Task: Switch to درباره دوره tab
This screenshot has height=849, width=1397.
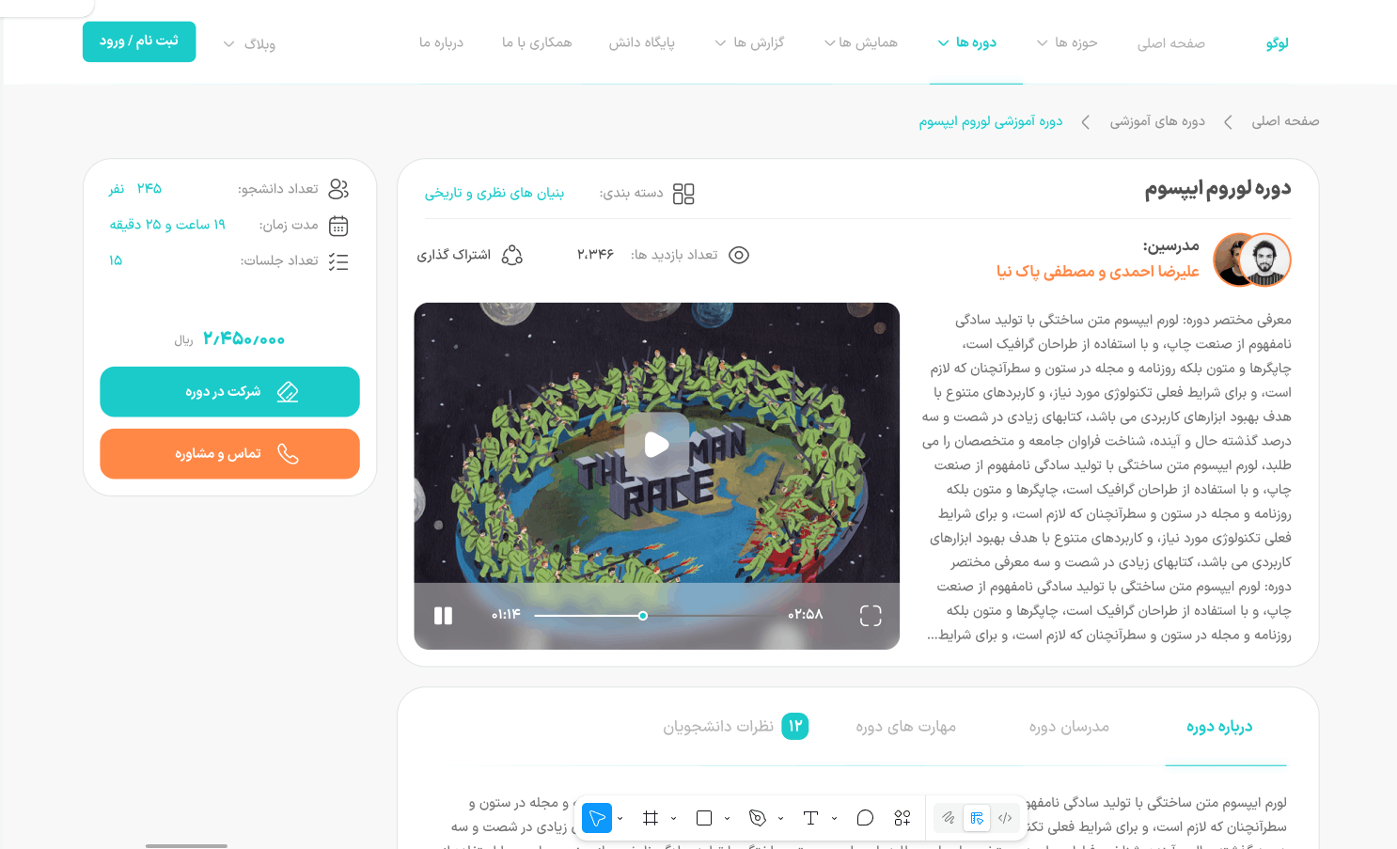Action: 1219,727
